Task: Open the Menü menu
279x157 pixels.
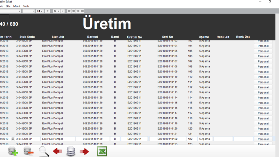Action: pyautogui.click(x=17, y=6)
